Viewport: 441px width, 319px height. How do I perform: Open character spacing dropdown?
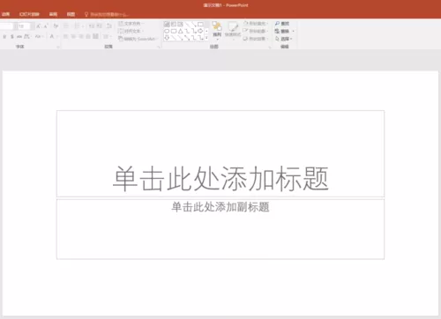(x=27, y=36)
